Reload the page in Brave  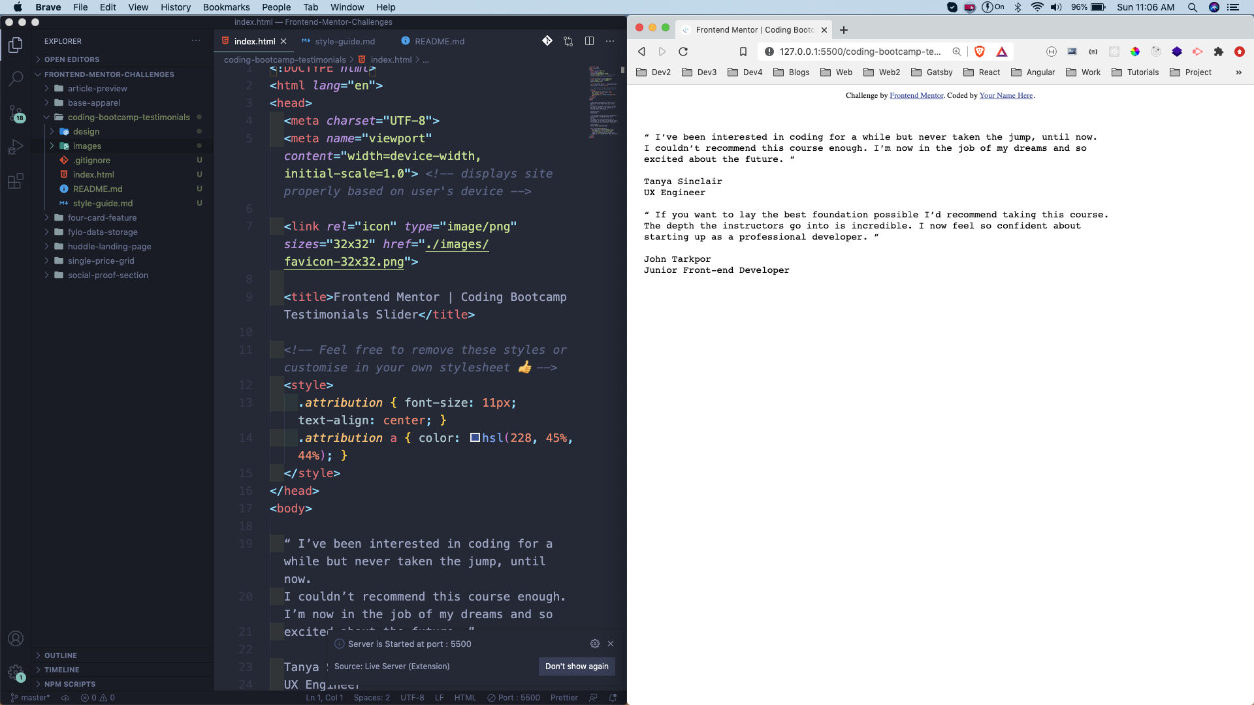pyautogui.click(x=683, y=52)
